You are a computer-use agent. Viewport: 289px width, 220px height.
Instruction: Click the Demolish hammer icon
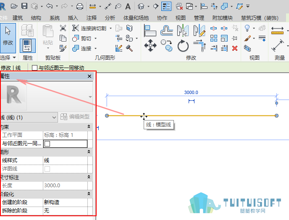point(129,48)
